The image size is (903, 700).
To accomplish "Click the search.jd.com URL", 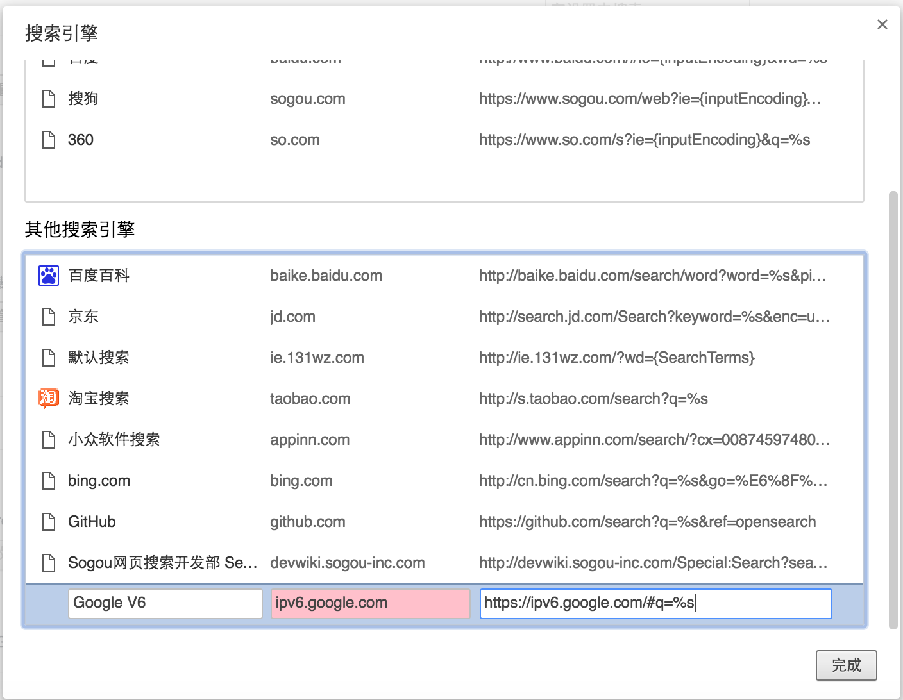I will (x=655, y=317).
